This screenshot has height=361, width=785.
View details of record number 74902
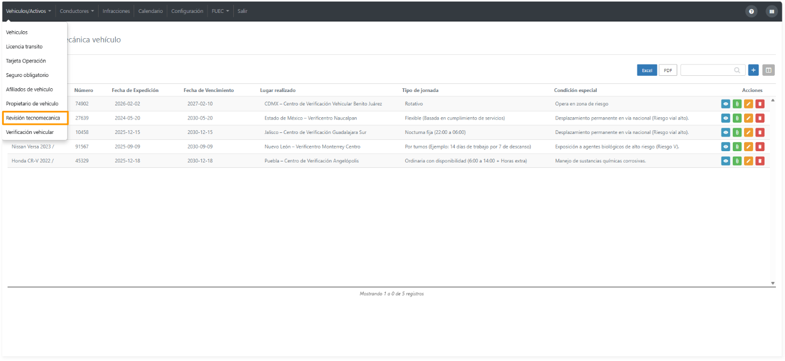pos(726,104)
